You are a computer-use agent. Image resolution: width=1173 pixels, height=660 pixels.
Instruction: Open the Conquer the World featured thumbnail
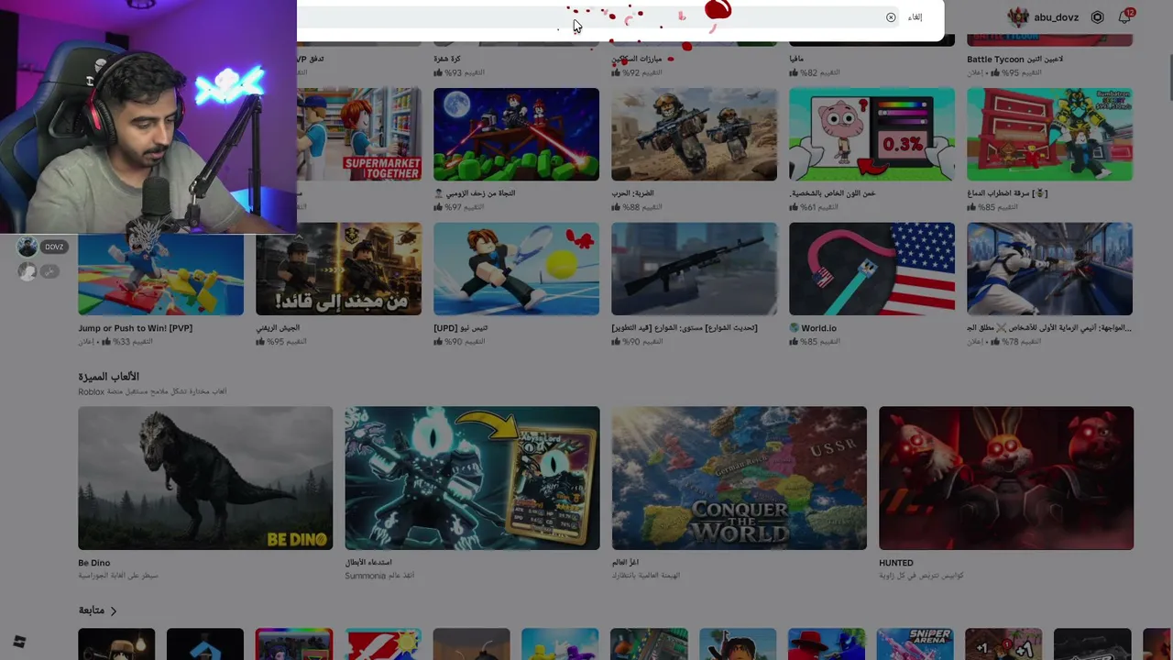click(x=739, y=478)
